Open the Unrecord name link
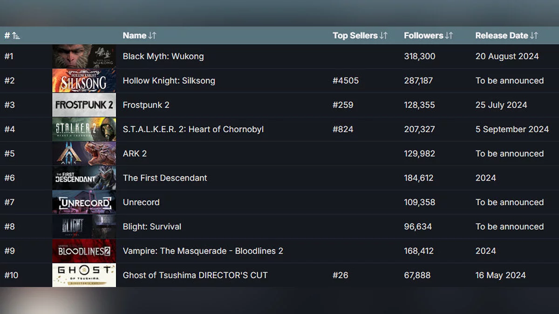 point(141,202)
